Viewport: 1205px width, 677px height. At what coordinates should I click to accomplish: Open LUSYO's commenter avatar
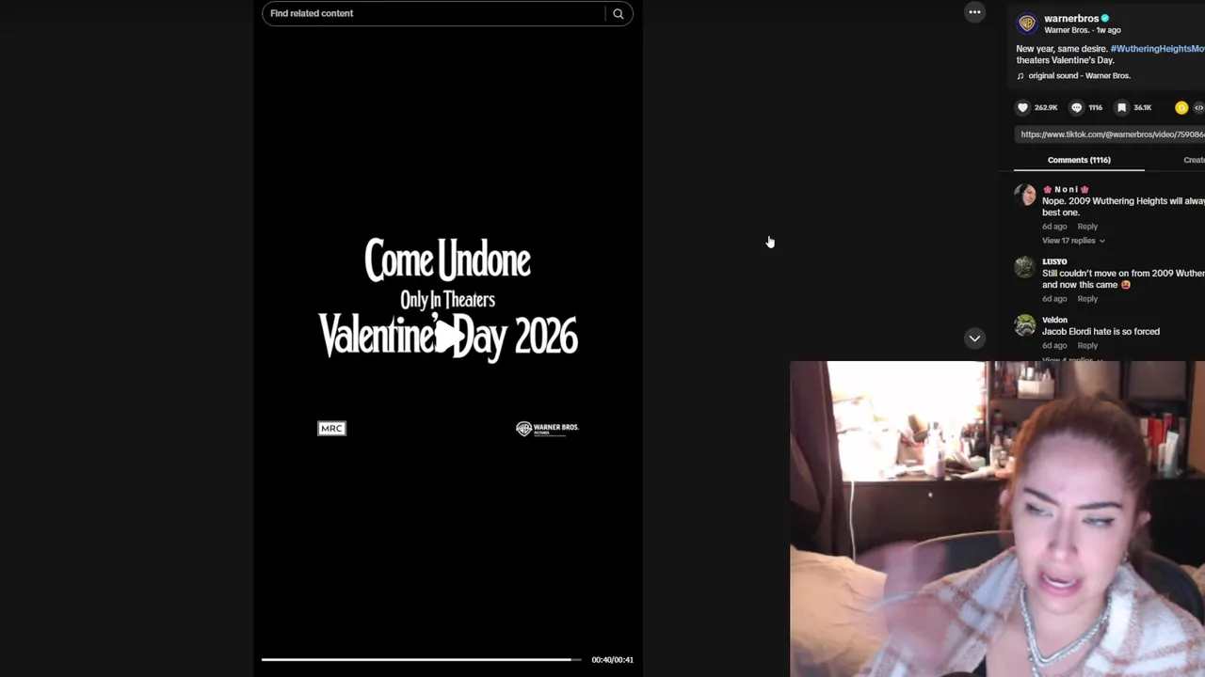coord(1025,268)
